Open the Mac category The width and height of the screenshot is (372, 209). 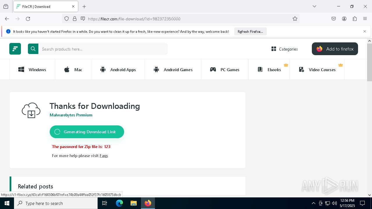click(x=73, y=70)
